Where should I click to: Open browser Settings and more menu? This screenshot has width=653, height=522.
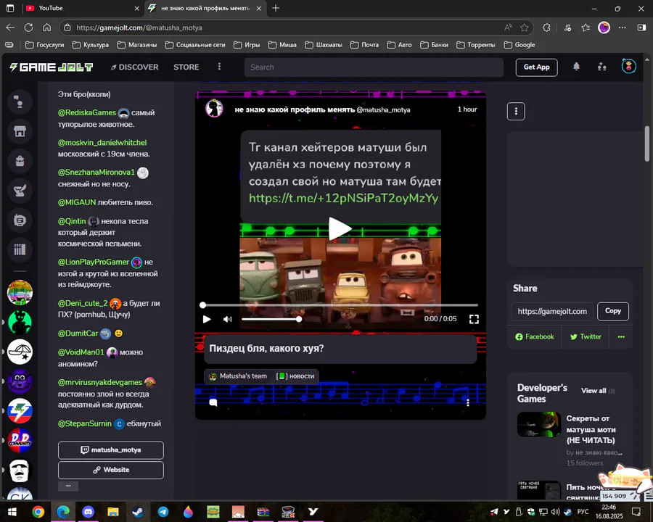coord(623,28)
